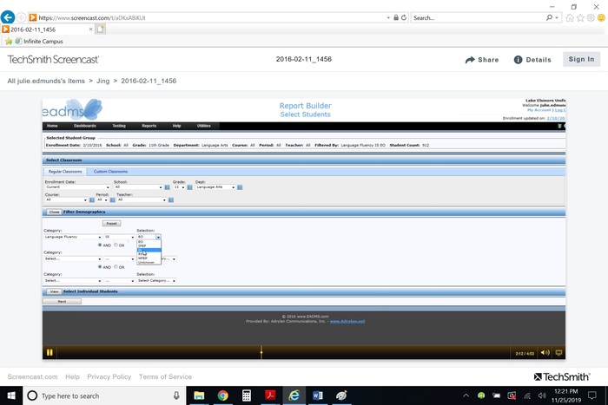Click the browser back arrow button

pos(8,17)
